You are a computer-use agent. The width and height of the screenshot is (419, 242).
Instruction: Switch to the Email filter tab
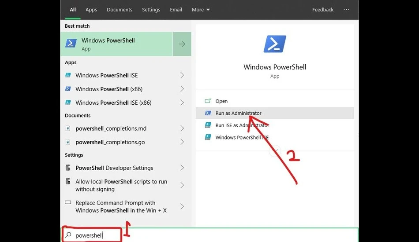(176, 10)
